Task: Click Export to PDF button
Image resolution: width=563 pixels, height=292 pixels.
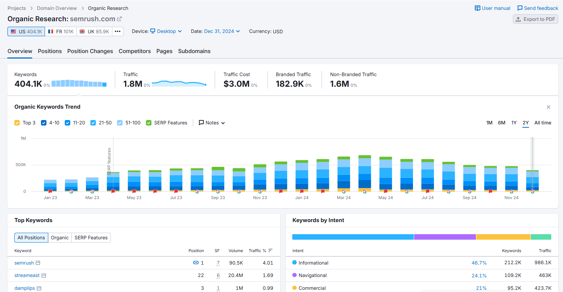Action: click(536, 19)
